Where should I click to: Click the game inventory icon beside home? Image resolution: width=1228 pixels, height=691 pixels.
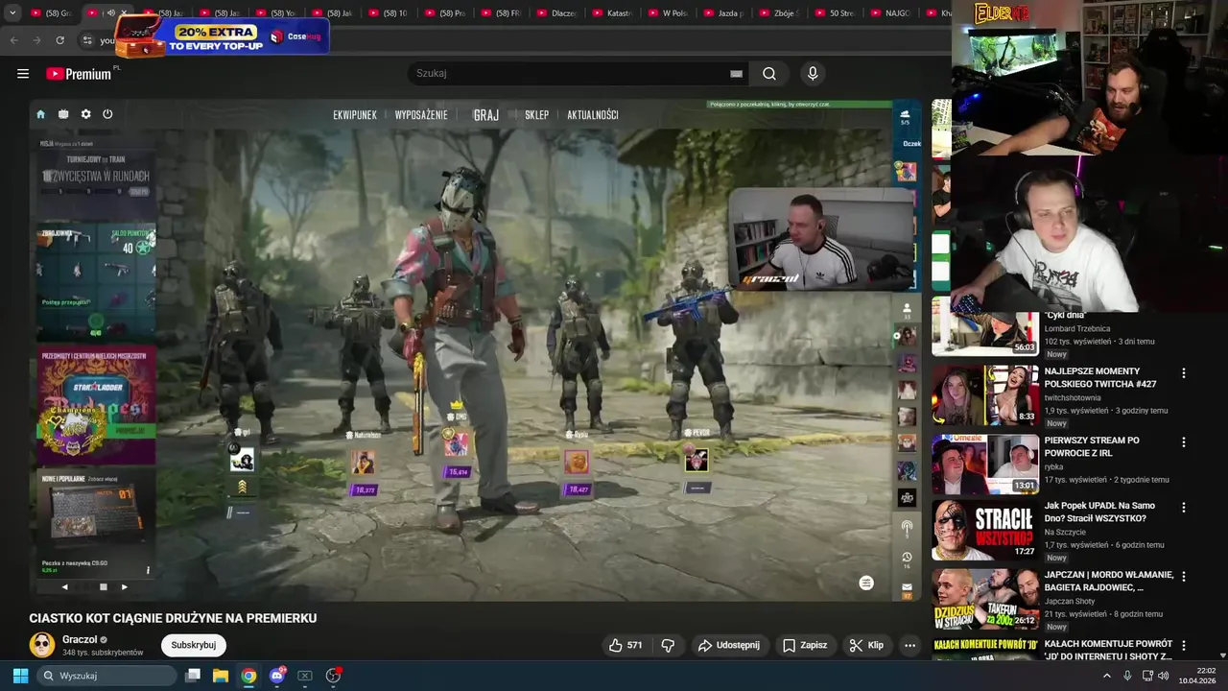(63, 114)
